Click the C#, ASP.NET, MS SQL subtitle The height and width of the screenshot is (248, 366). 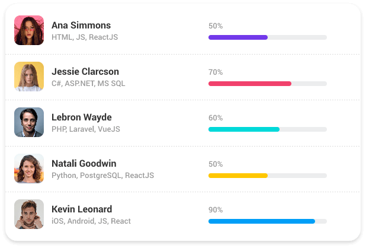88,84
